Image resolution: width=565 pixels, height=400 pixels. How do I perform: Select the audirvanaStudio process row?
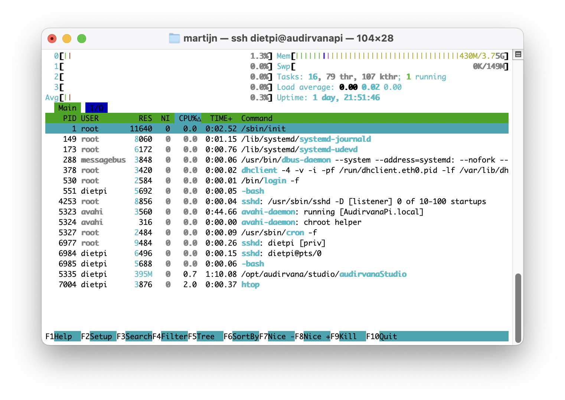[277, 274]
